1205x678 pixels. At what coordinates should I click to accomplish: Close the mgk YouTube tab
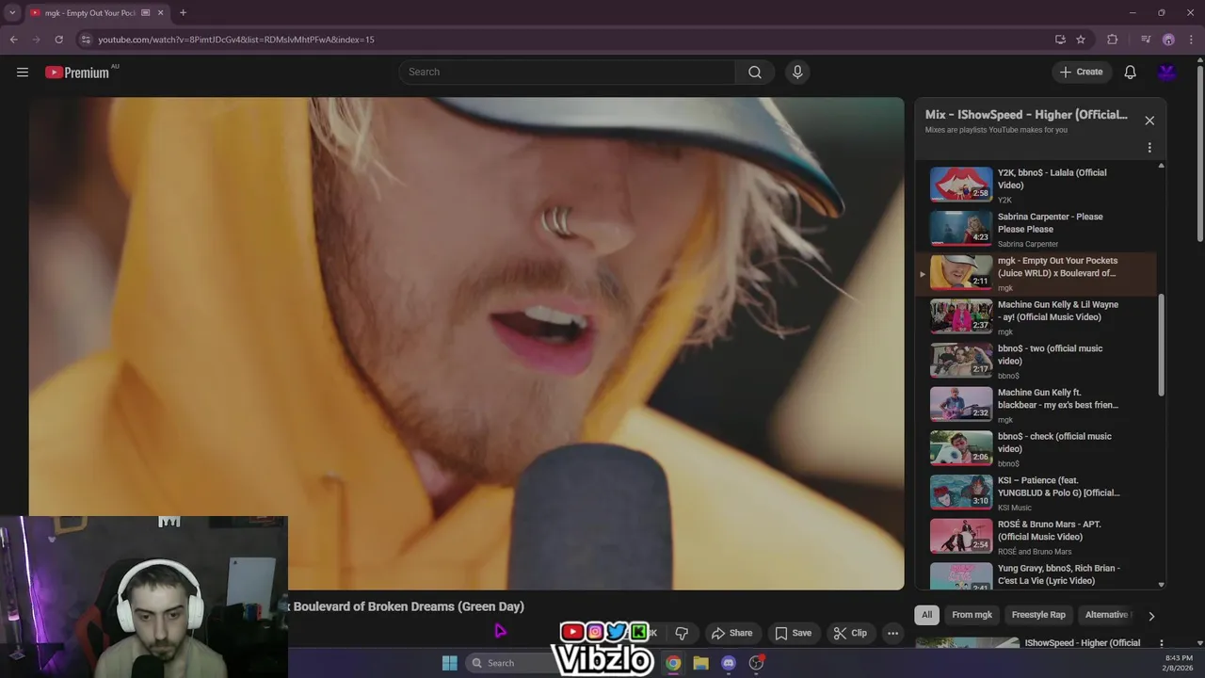click(161, 13)
